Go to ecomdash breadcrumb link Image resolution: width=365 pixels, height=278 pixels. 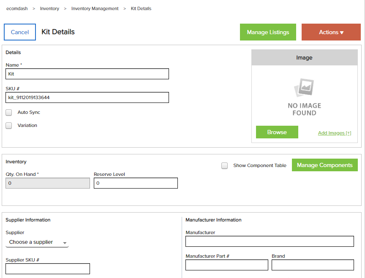click(x=17, y=8)
